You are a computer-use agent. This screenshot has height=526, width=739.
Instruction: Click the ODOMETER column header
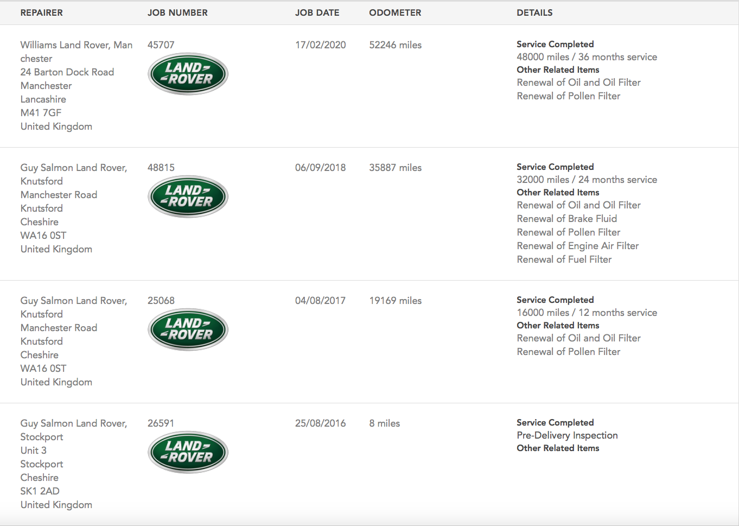395,12
